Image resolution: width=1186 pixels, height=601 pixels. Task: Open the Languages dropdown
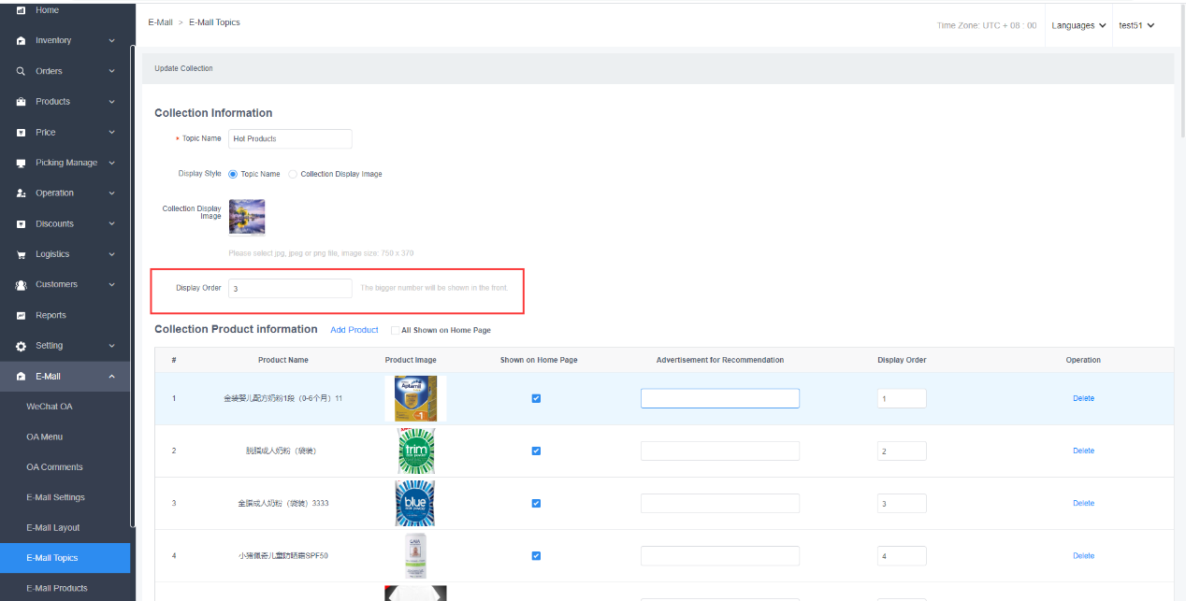(x=1078, y=25)
